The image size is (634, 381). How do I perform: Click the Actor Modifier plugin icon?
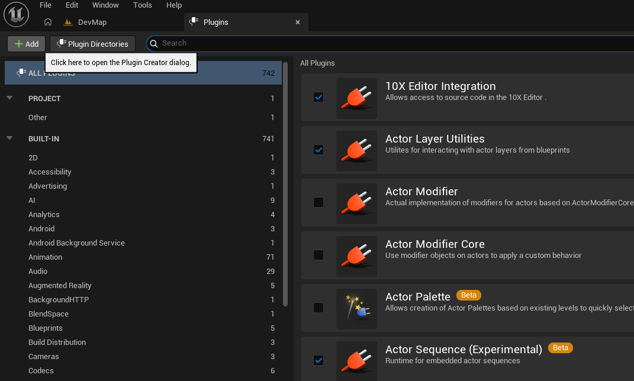356,204
